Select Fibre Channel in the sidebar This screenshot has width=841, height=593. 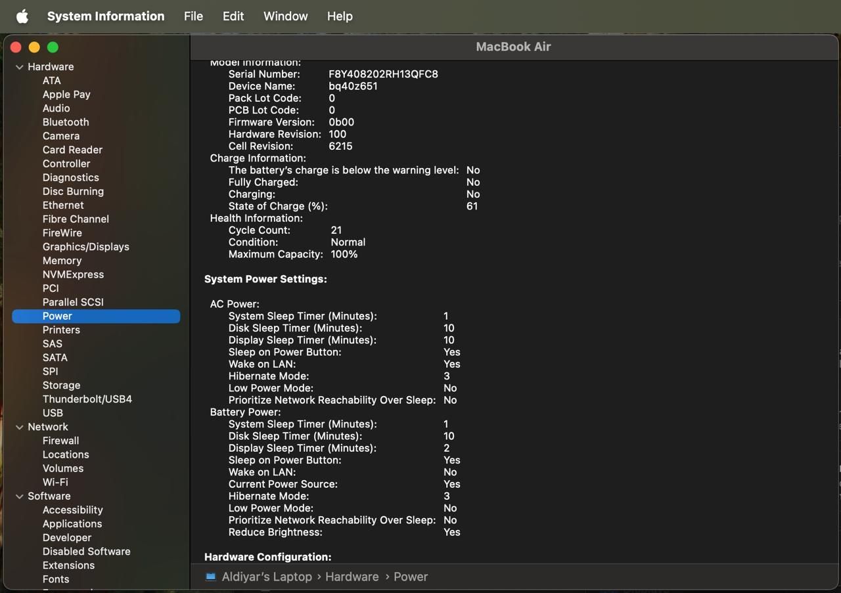[76, 219]
